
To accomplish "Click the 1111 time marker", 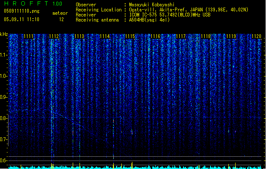I will [x=28, y=36].
